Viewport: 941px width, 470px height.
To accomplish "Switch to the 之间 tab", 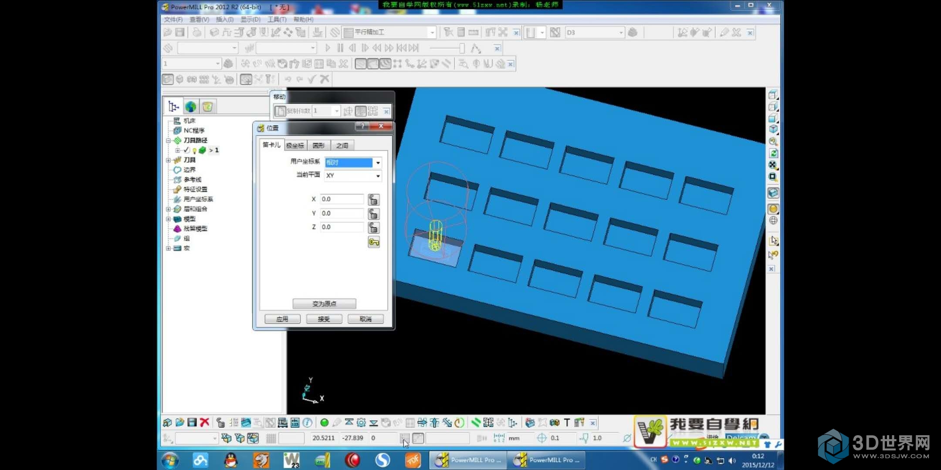I will tap(342, 145).
